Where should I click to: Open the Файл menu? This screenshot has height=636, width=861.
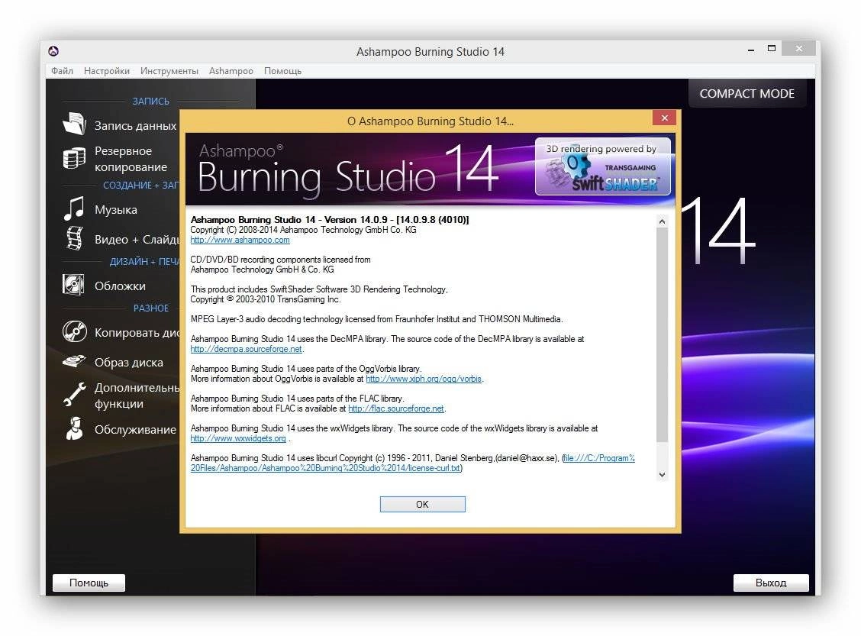(62, 71)
